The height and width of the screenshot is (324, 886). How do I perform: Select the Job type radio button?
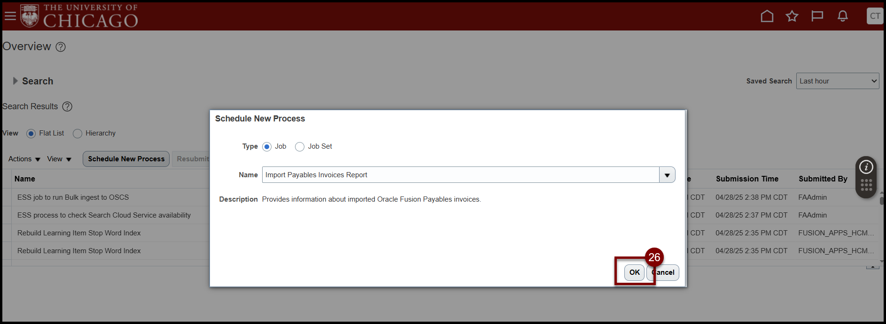[x=267, y=147]
